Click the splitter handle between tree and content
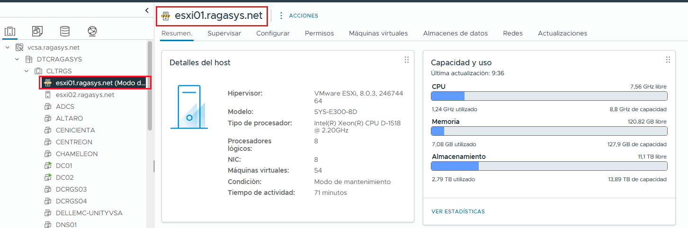688x228 pixels. point(153,167)
